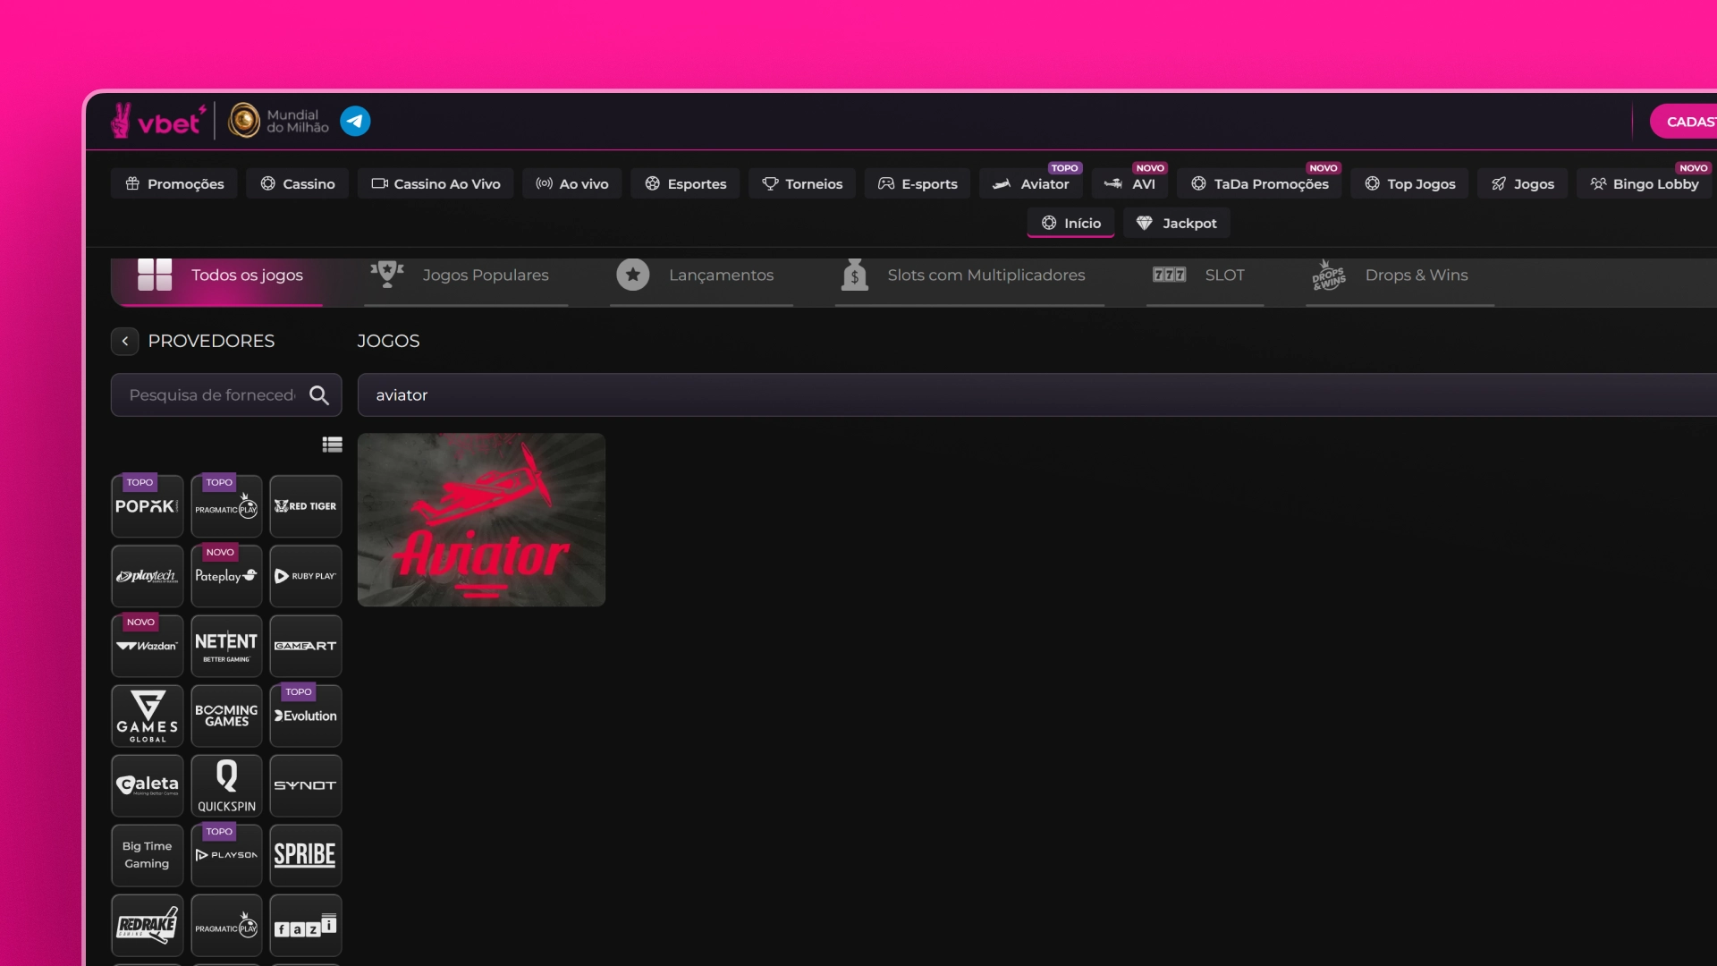Open the Promoções menu item
Screen dimensions: 1717x966
click(174, 183)
